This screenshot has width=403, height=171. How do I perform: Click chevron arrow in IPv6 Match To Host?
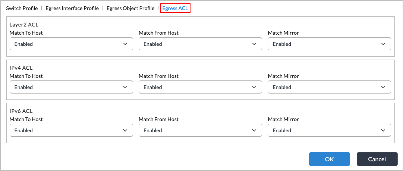125,130
